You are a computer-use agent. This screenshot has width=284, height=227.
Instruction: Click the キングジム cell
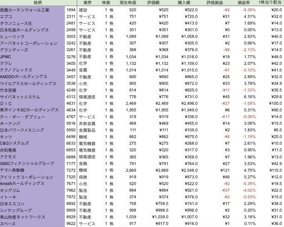point(10,190)
